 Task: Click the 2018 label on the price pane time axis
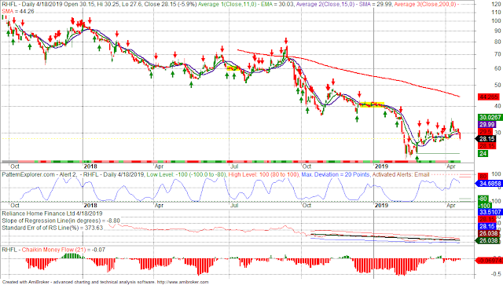pos(90,166)
